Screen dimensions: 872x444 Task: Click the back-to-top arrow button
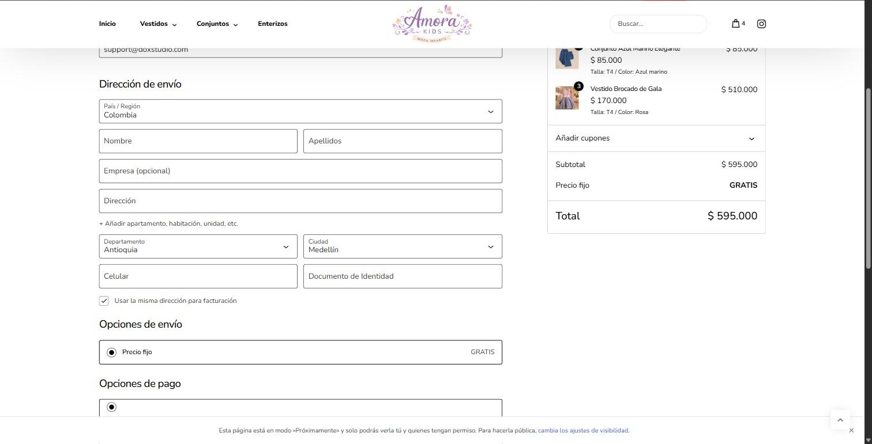840,420
